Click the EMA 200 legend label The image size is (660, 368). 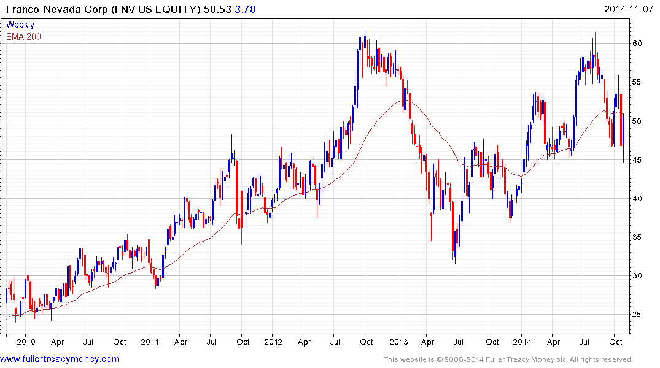point(23,37)
